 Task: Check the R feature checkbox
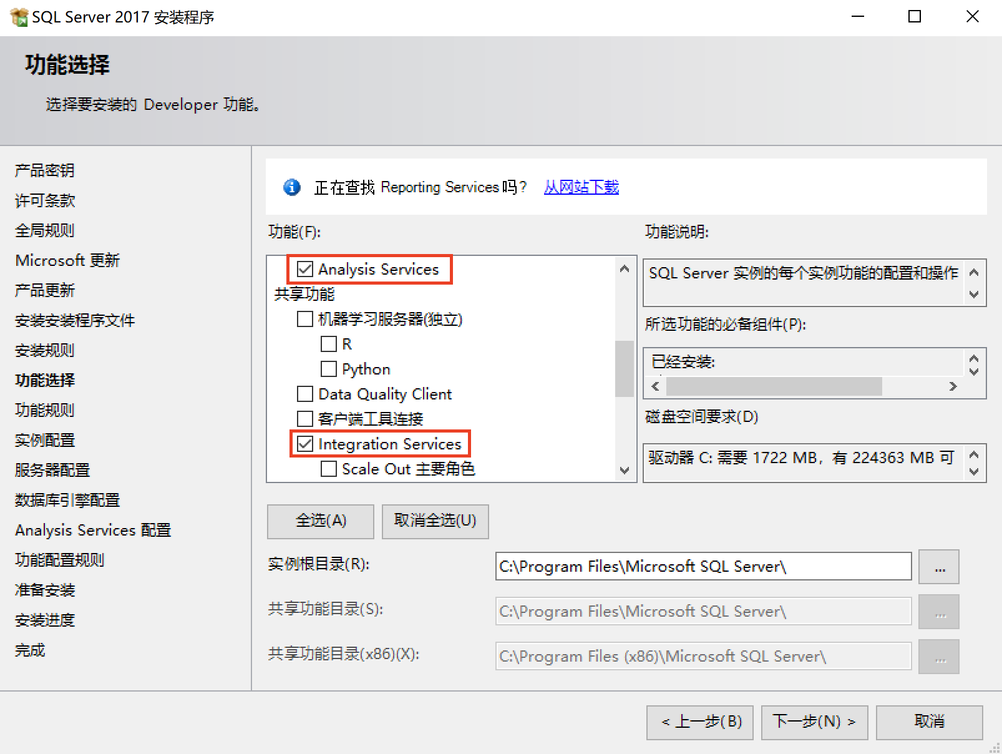tap(329, 344)
